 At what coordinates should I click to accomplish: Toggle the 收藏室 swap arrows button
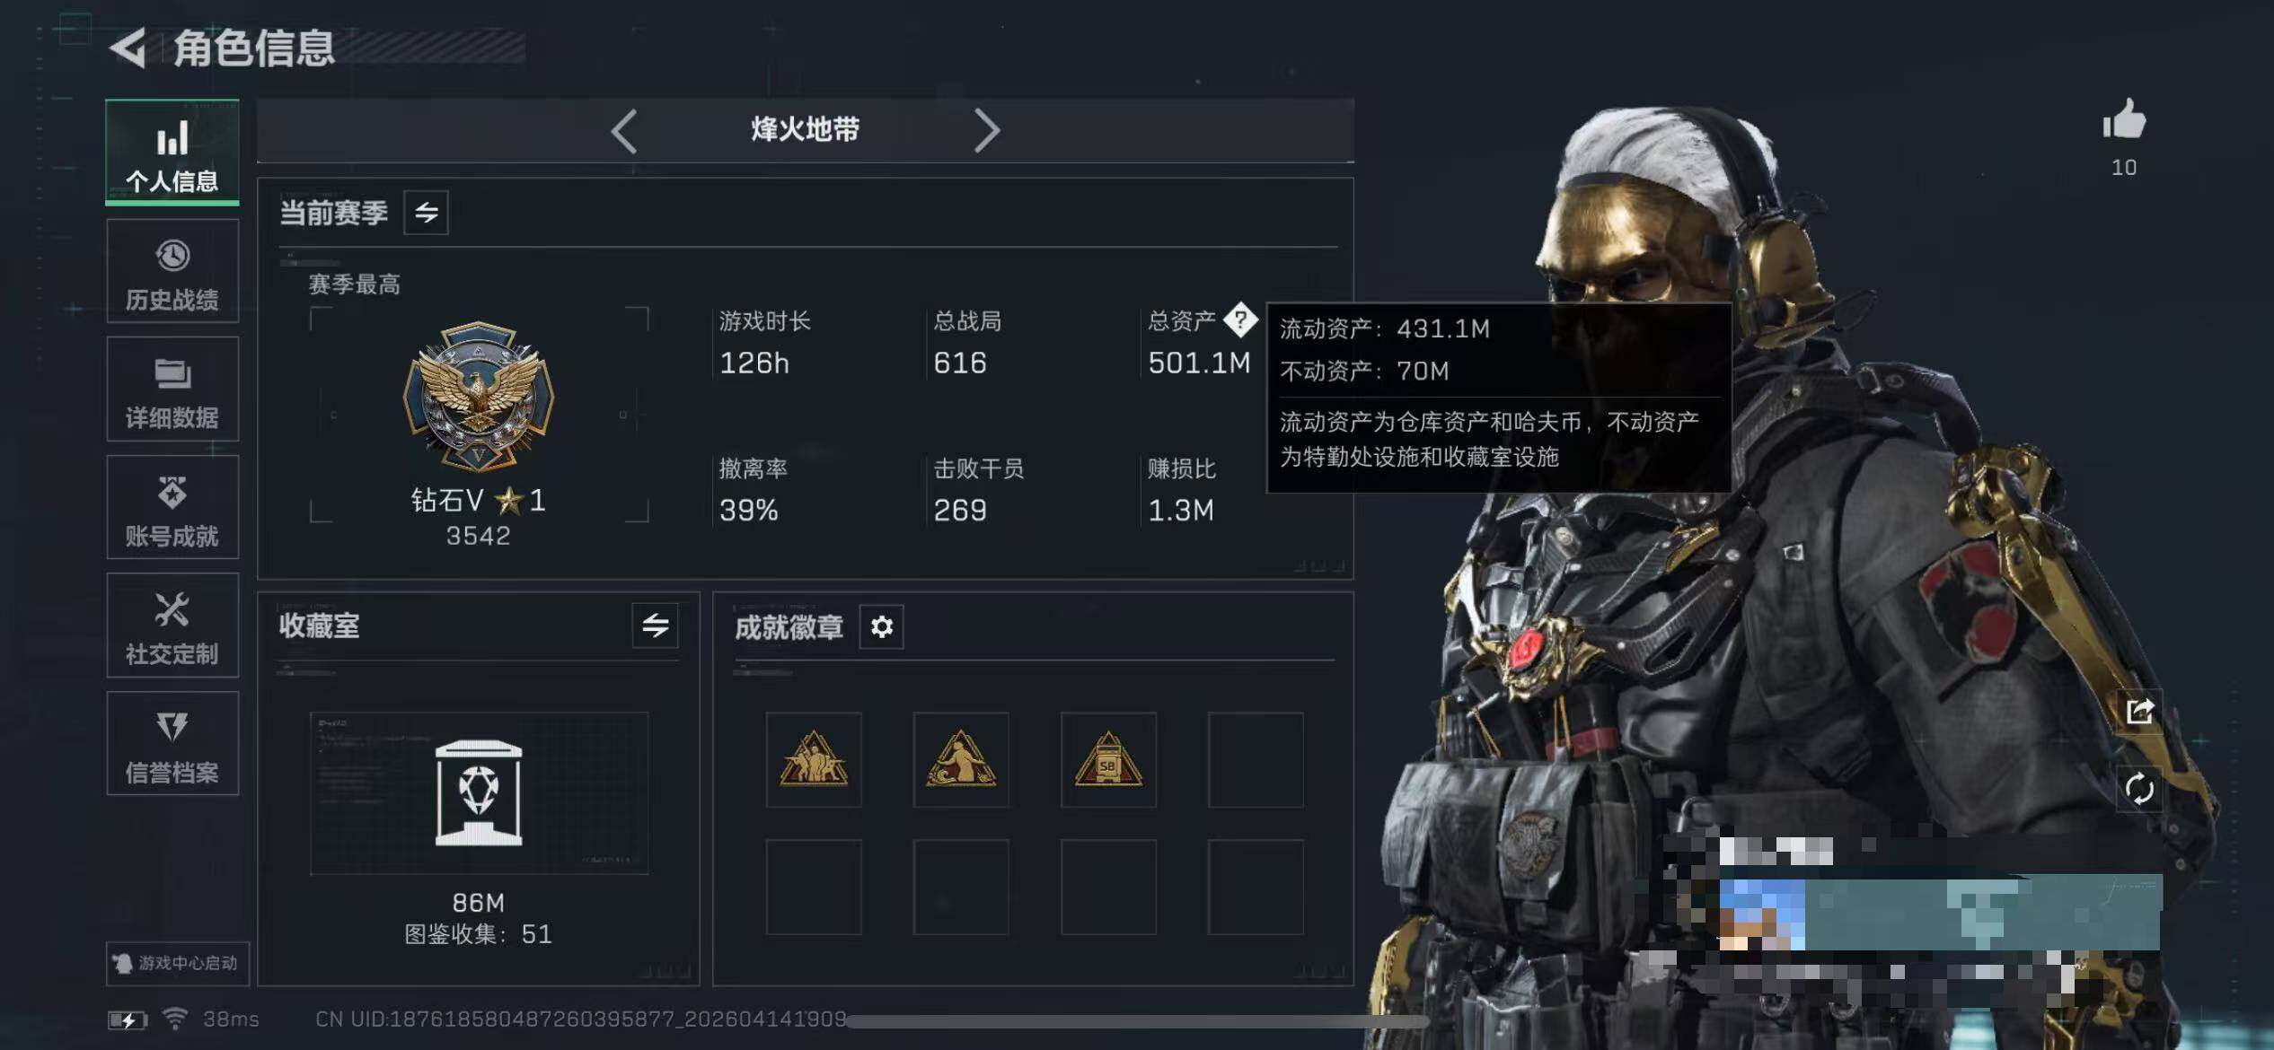655,626
